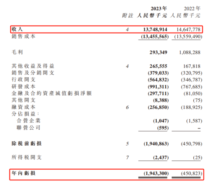Select the 融資成本 label
The image size is (214, 185).
pyautogui.click(x=23, y=107)
